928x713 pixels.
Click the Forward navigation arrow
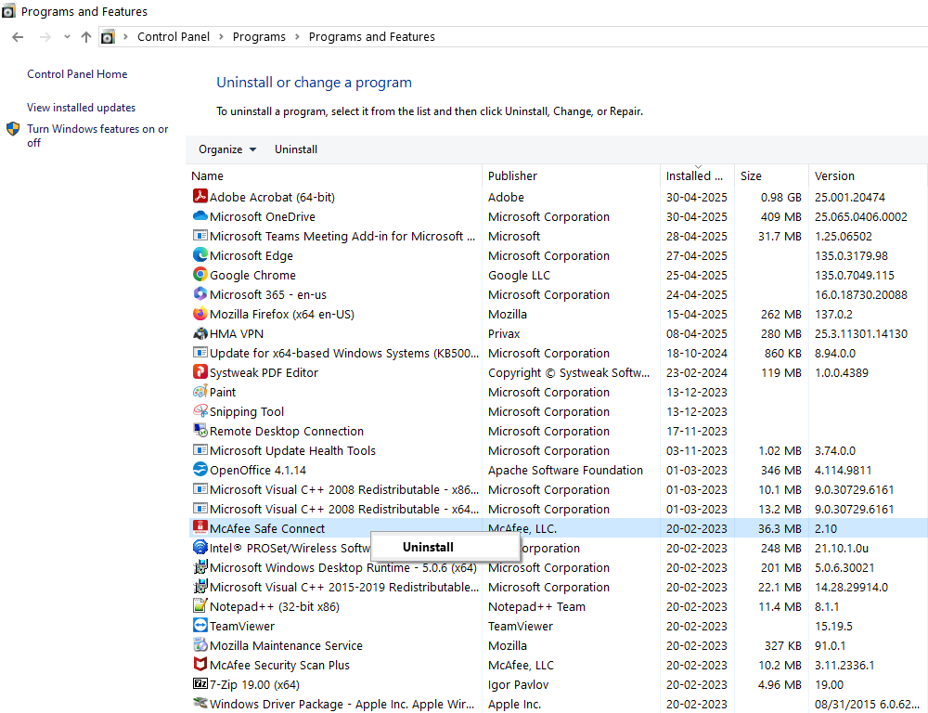[x=45, y=37]
